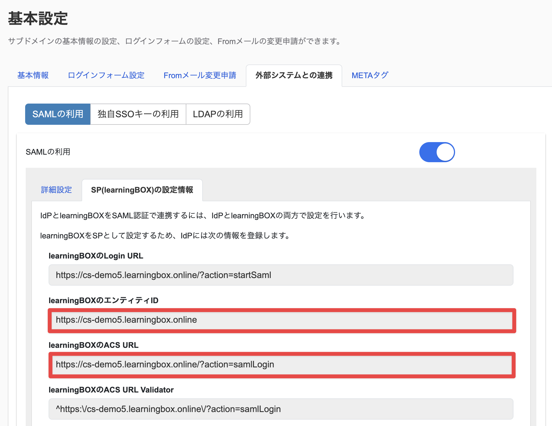Go to the METAタグ tab
552x426 pixels.
click(x=370, y=75)
